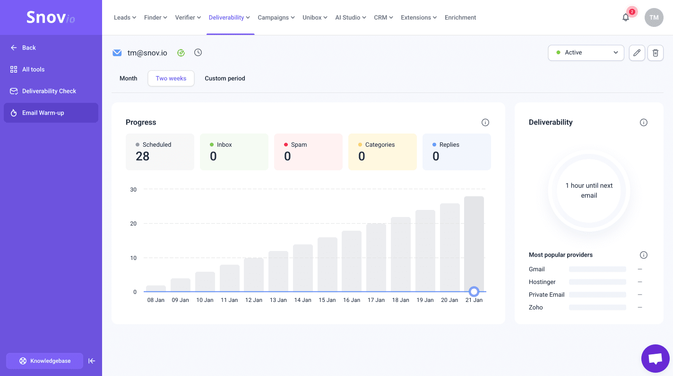Open the Progress info icon

pos(485,123)
